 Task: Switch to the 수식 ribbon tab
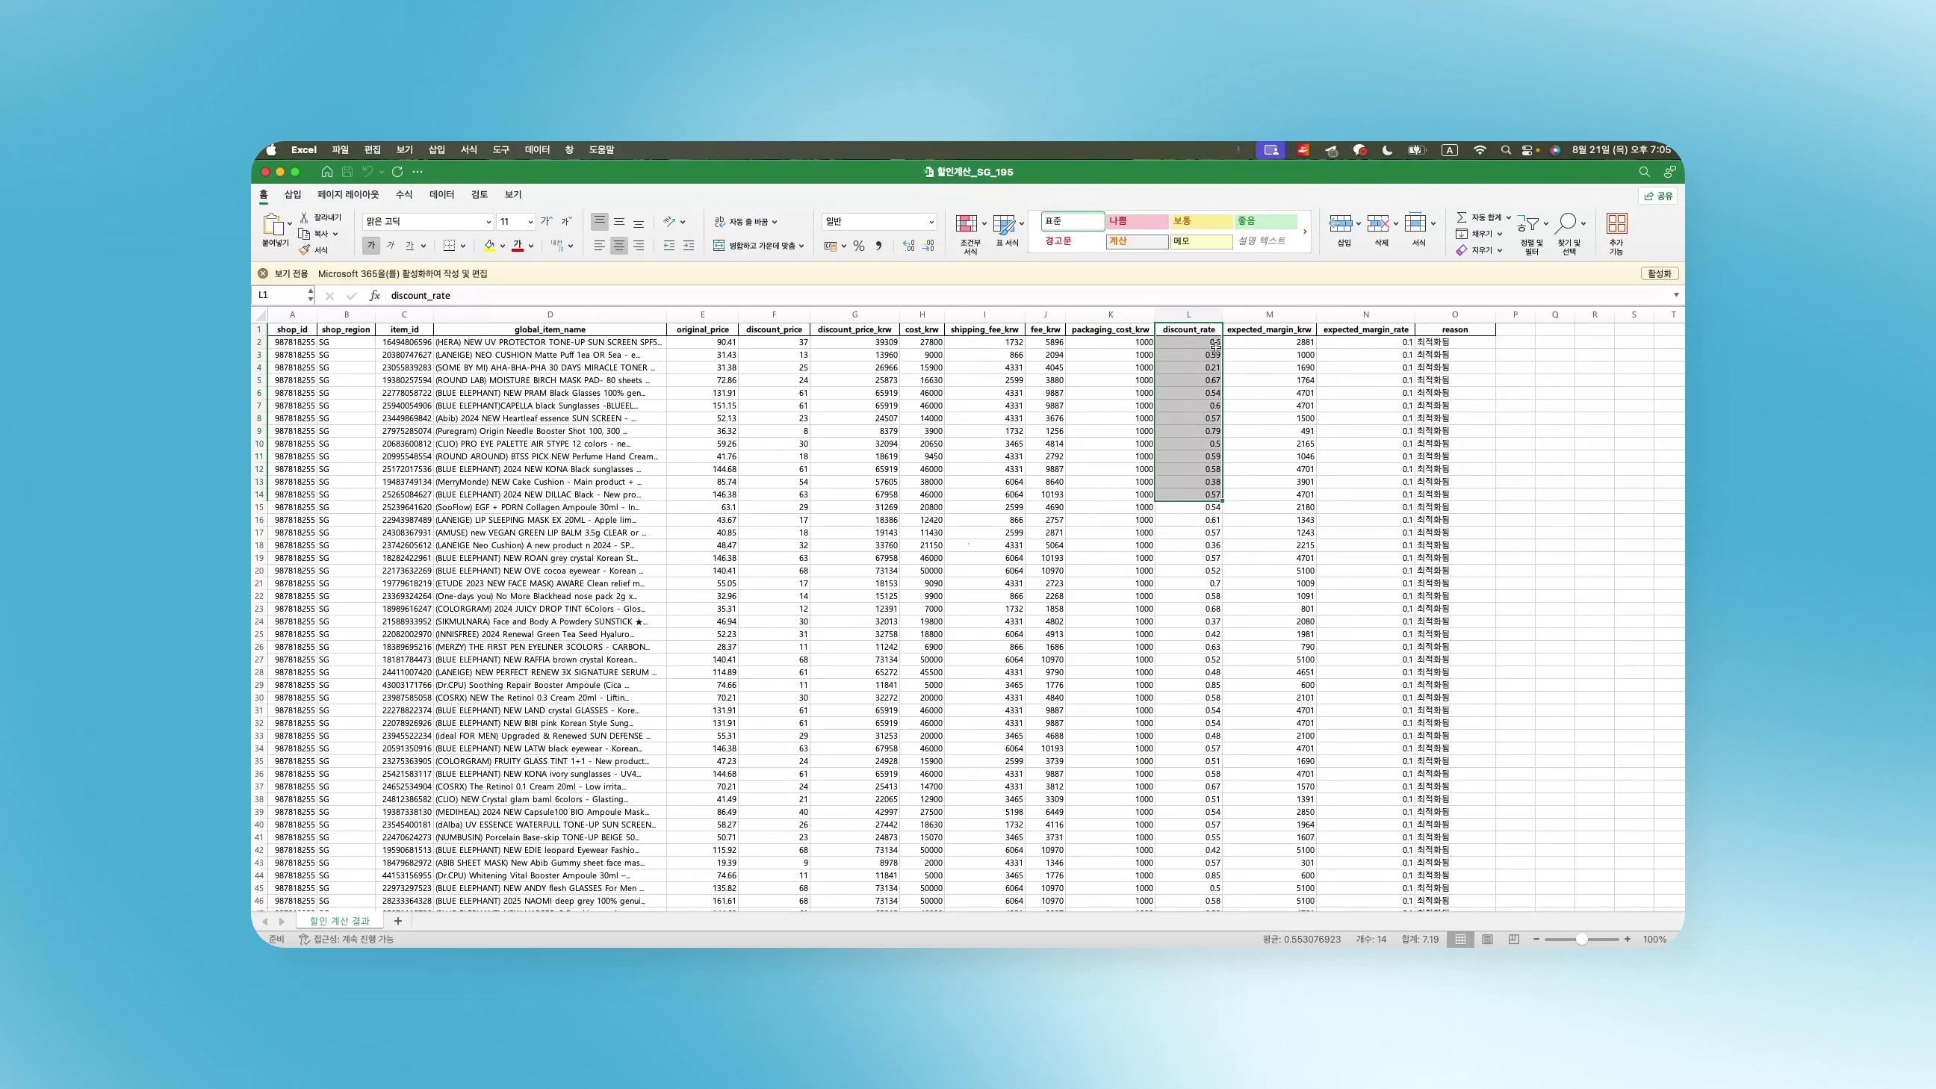[403, 194]
